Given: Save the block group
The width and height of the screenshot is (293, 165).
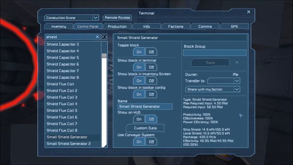Looking at the screenshot, I should click(210, 62).
